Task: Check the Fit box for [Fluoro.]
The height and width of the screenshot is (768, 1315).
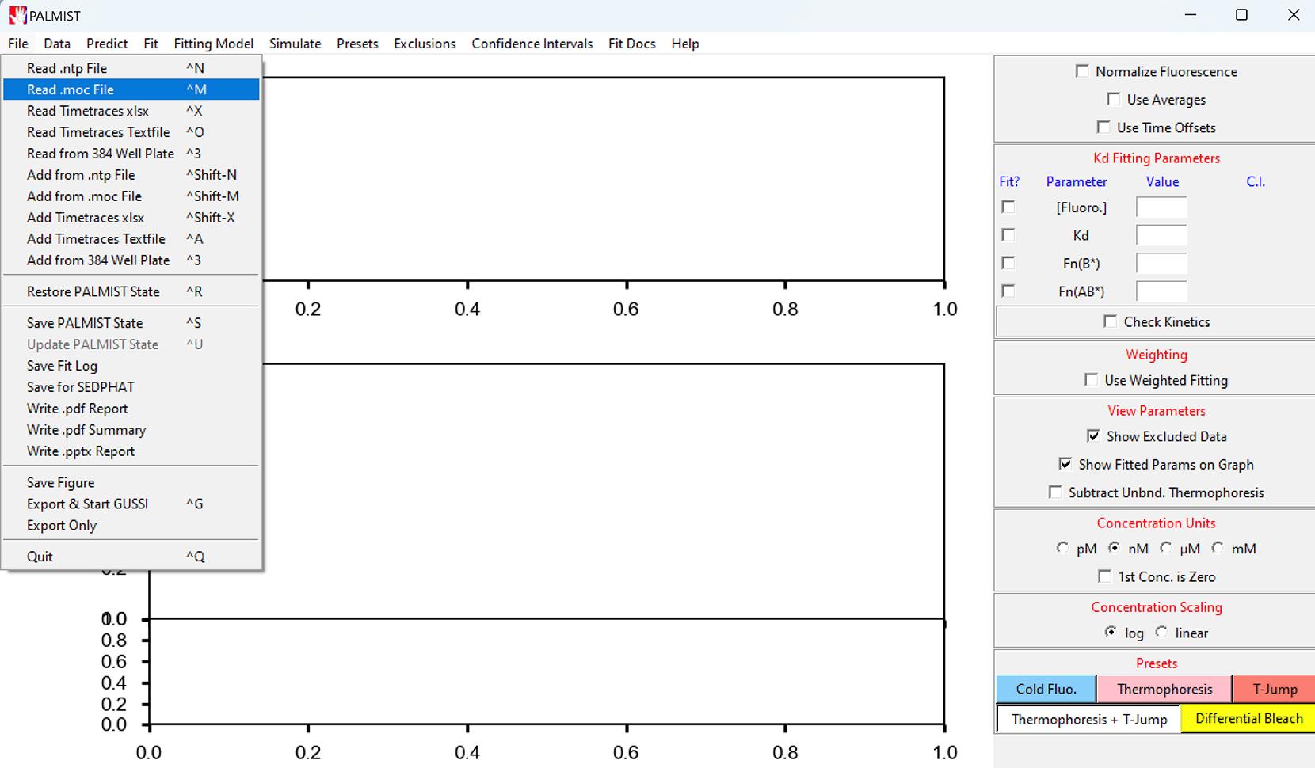Action: click(x=1008, y=207)
